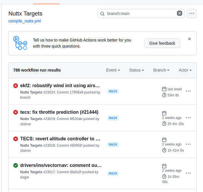Expand the Branch filter dropdown
The image size is (203, 192).
click(161, 70)
